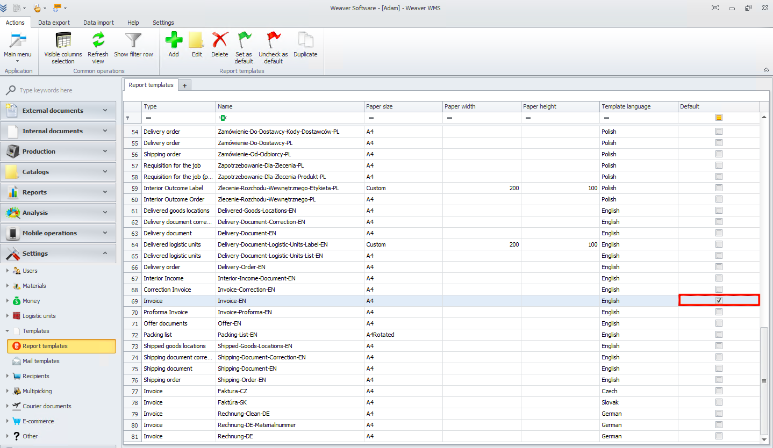The width and height of the screenshot is (773, 448).
Task: Click the vertical scrollbar thumb in grid
Action: (764, 380)
